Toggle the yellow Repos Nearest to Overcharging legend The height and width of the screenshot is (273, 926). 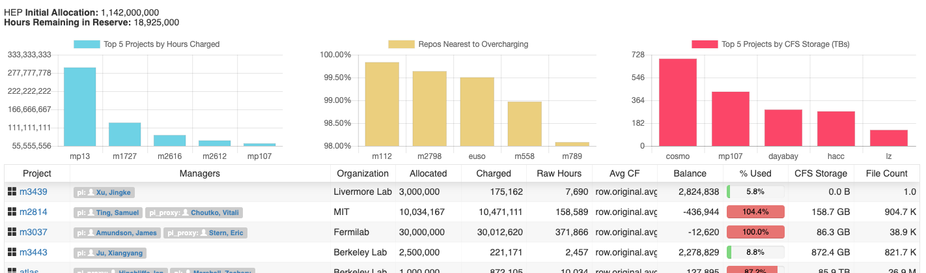coord(458,44)
